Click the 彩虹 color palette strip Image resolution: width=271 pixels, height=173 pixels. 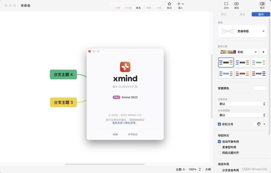pos(228,52)
